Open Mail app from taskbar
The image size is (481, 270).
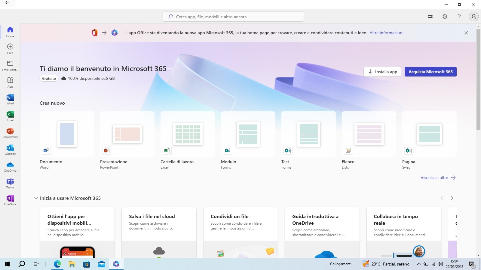coord(102,264)
